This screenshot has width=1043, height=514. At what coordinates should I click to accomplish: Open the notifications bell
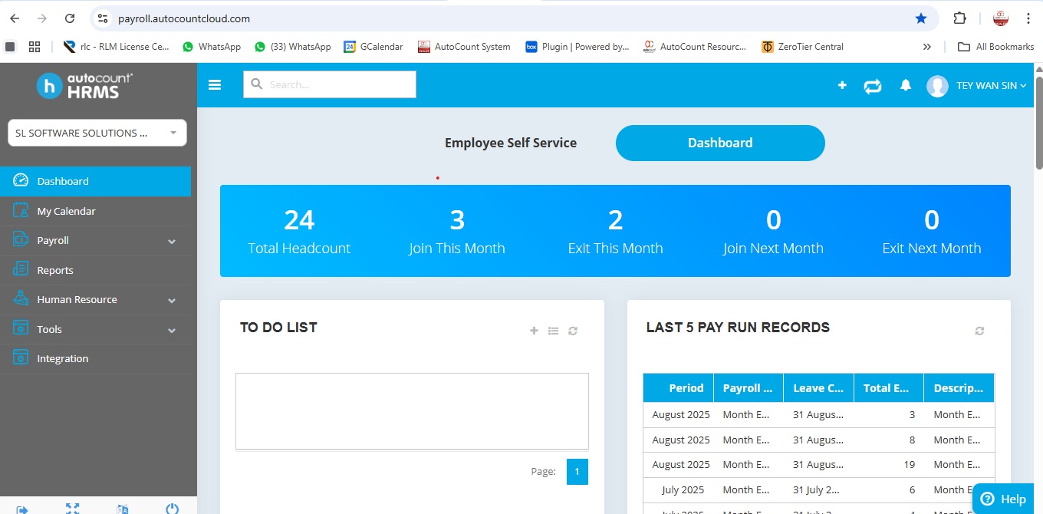pos(906,85)
